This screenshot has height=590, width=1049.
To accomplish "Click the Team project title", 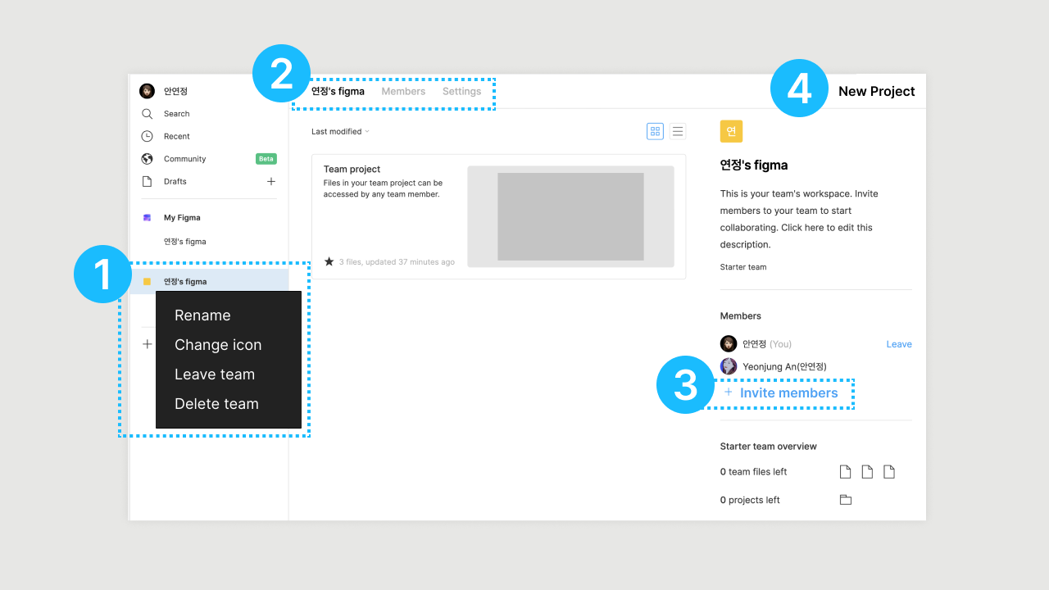I will (352, 169).
